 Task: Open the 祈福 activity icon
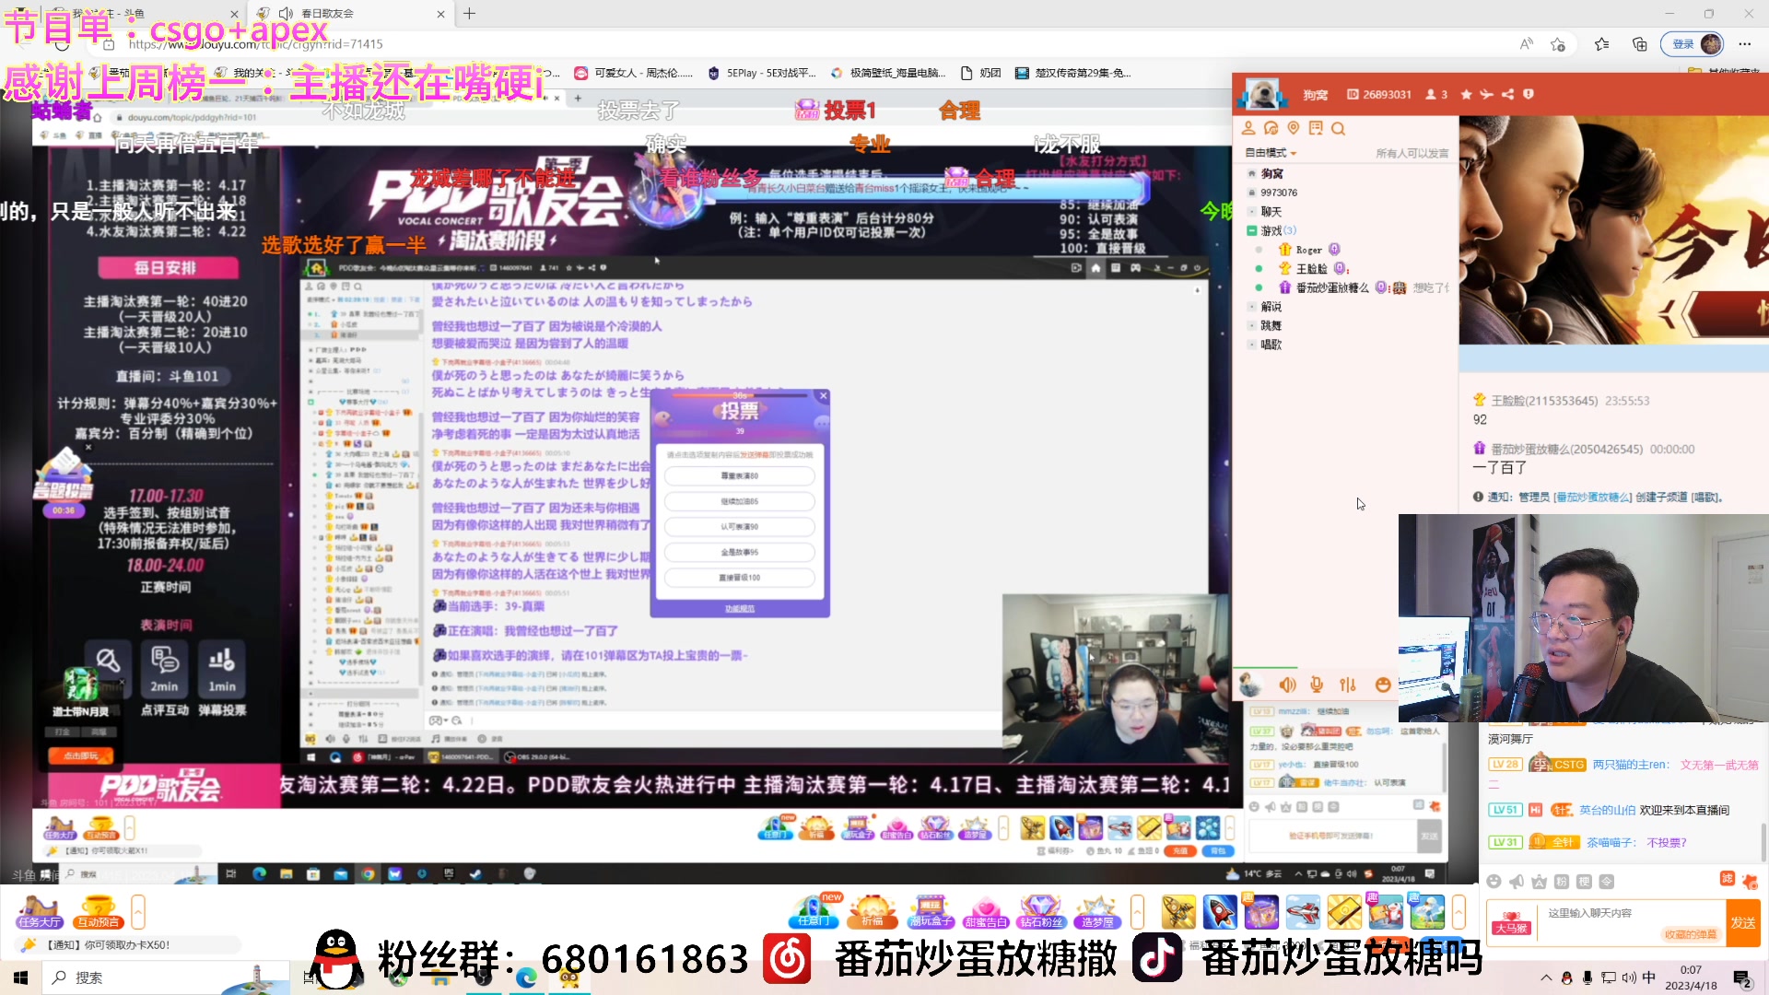(872, 912)
